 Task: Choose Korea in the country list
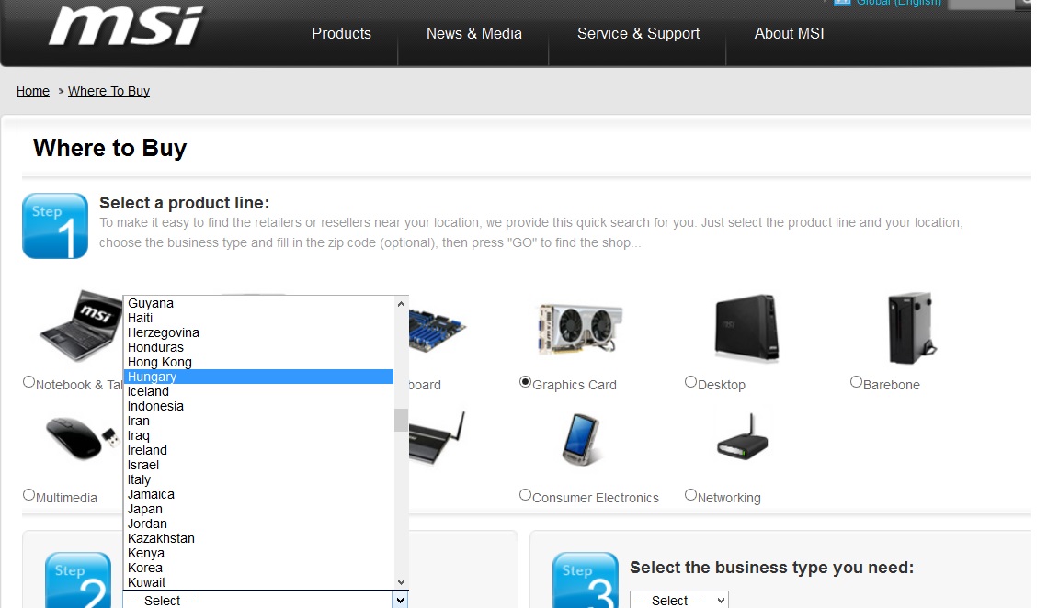coord(258,569)
